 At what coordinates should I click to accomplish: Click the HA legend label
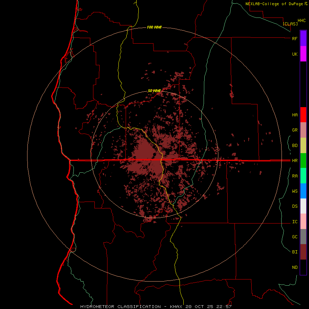[x=295, y=115]
